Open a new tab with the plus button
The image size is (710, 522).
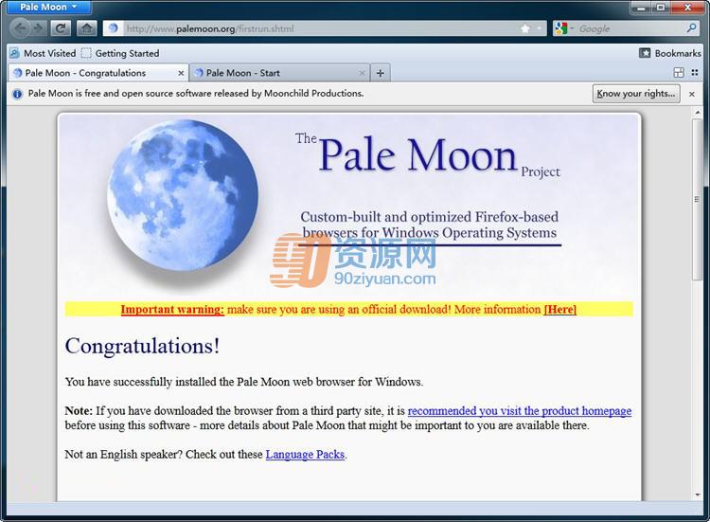click(x=381, y=73)
